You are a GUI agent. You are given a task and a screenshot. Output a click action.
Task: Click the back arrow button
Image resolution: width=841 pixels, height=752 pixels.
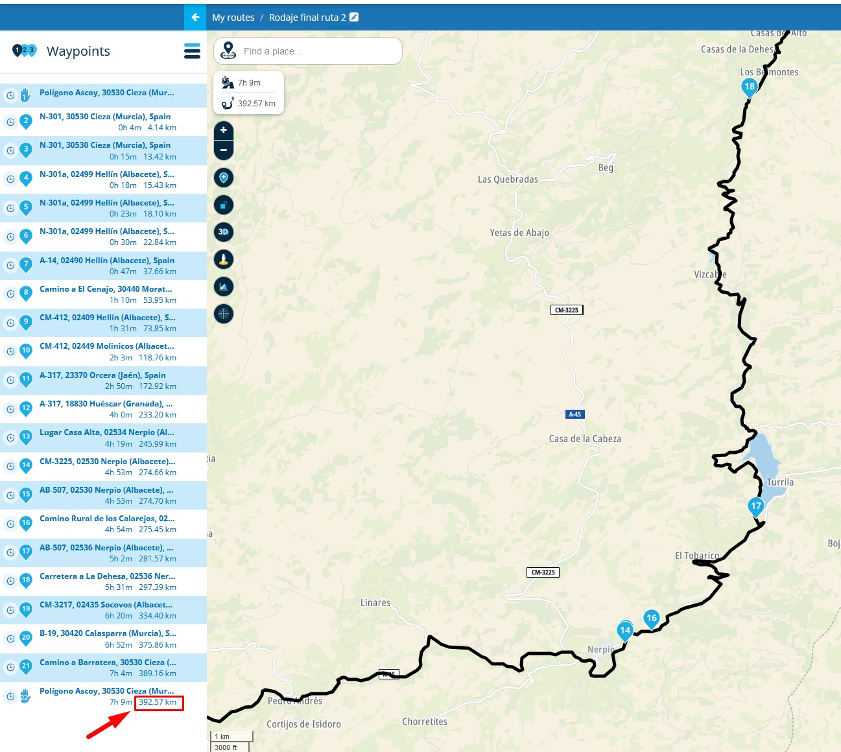coord(195,18)
